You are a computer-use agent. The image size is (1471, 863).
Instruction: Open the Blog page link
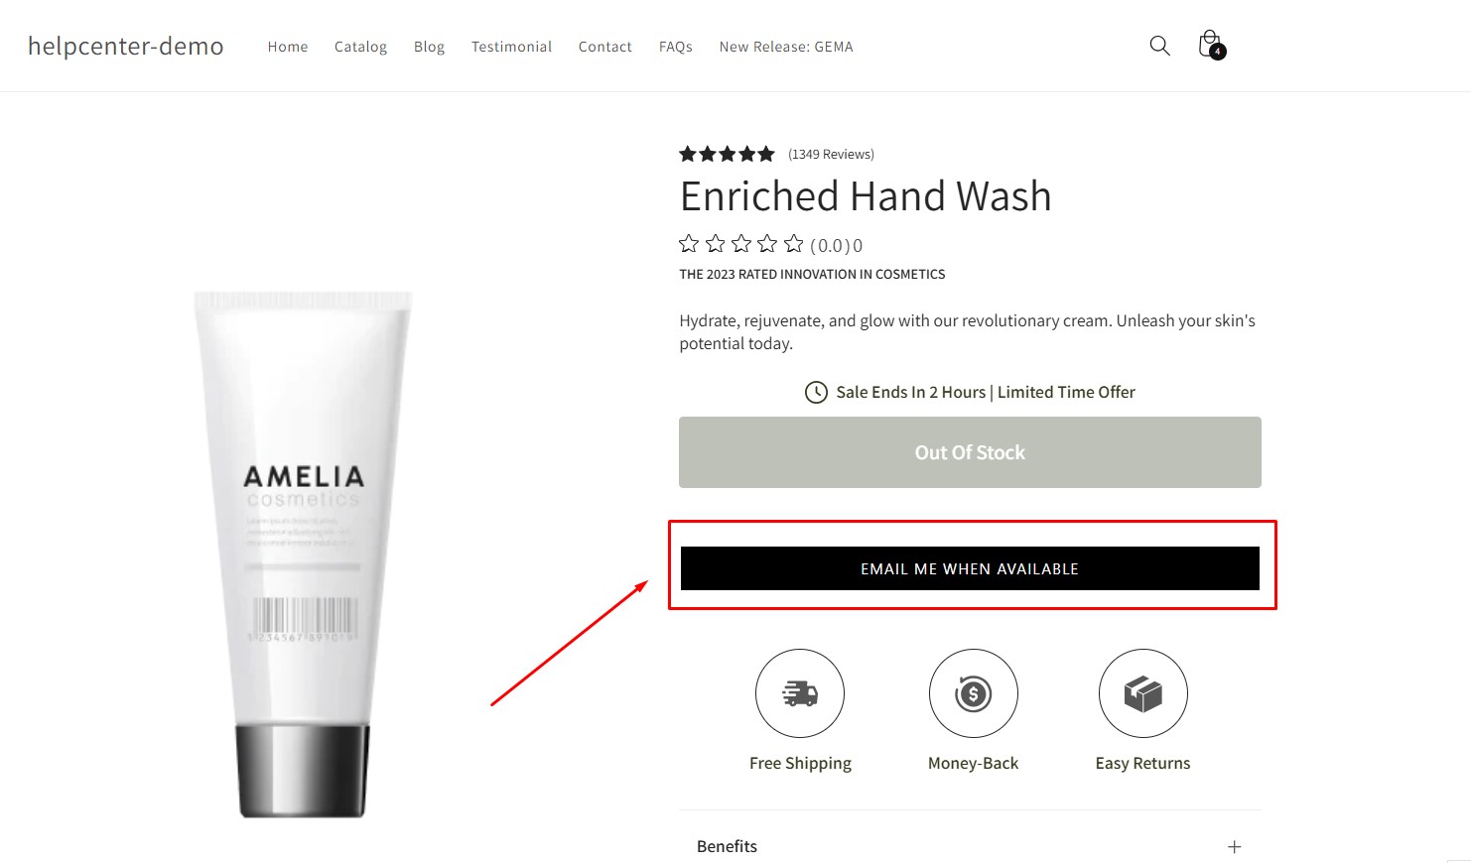point(429,47)
